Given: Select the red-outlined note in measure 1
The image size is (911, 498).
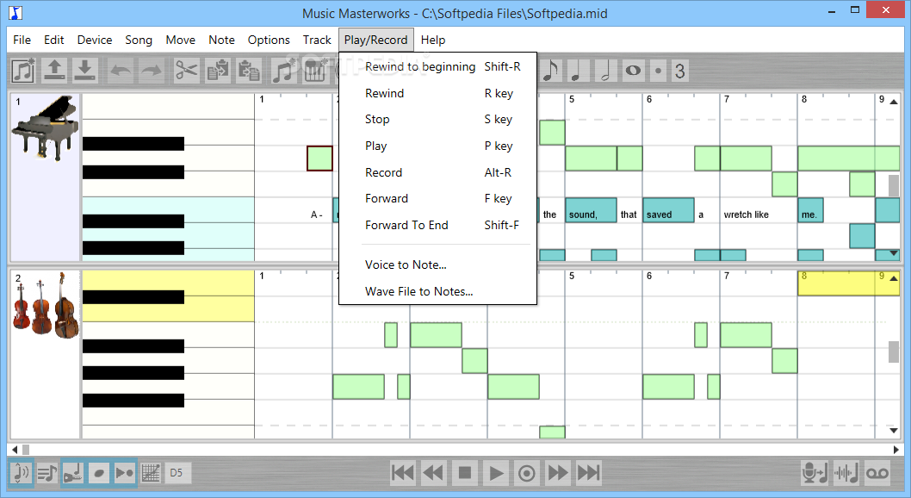Looking at the screenshot, I should 320,159.
